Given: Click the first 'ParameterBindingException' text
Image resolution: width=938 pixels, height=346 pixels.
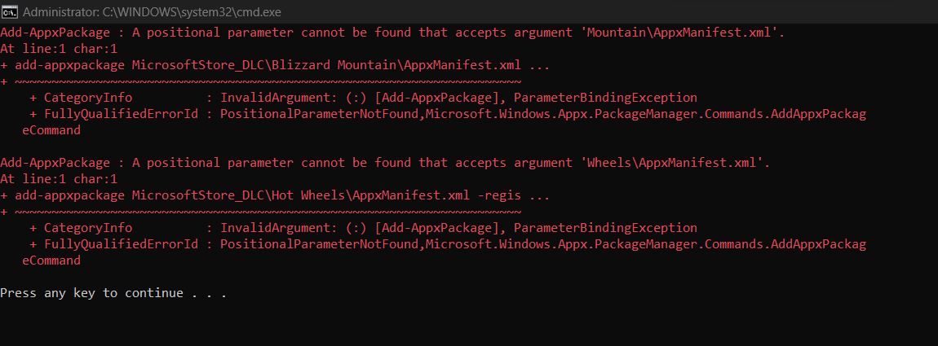Looking at the screenshot, I should (605, 98).
